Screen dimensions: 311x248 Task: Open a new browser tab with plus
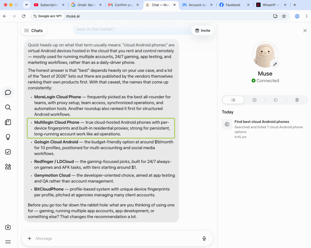(295, 5)
